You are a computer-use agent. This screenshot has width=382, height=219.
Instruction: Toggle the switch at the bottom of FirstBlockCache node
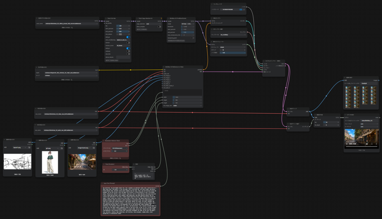pos(193,38)
